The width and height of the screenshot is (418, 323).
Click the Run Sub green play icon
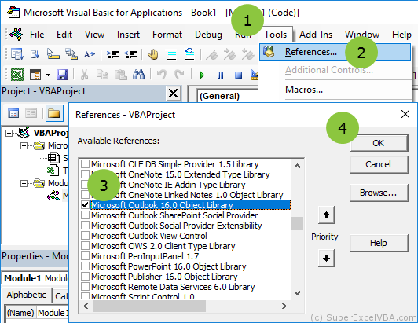[202, 75]
